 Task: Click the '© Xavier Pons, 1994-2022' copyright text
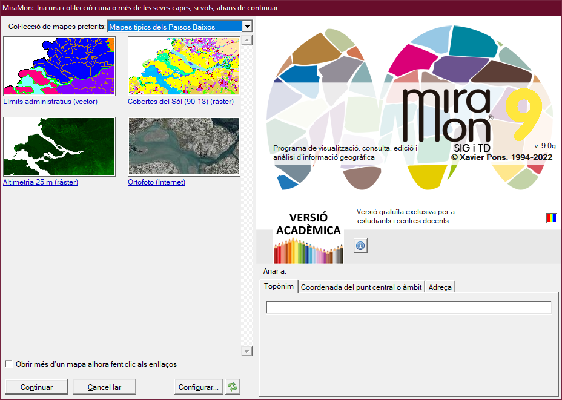click(x=502, y=157)
